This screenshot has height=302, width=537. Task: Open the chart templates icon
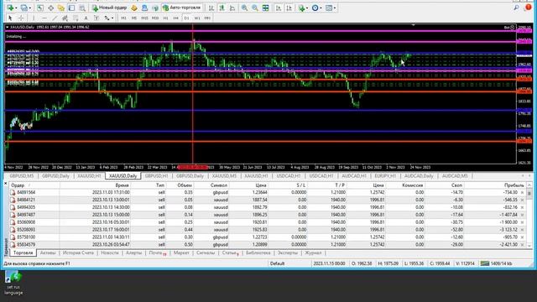point(329,8)
